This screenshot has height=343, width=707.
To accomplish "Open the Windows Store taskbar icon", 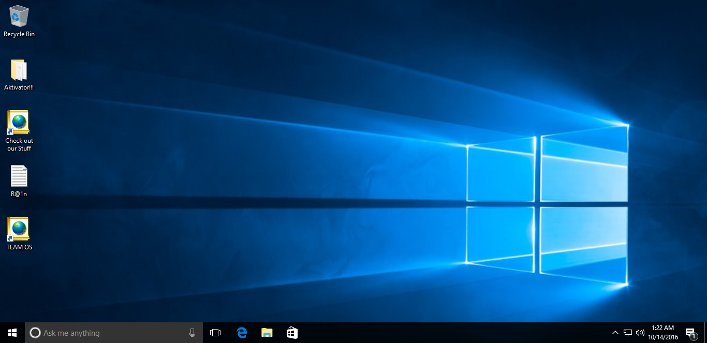I will pyautogui.click(x=292, y=333).
